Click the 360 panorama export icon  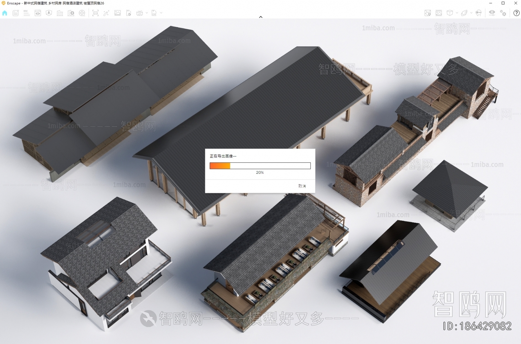tap(140, 13)
